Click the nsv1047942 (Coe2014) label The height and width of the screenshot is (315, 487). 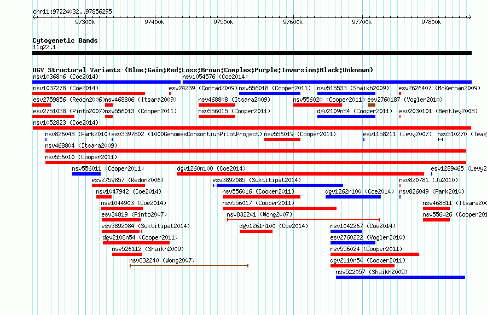tap(129, 191)
